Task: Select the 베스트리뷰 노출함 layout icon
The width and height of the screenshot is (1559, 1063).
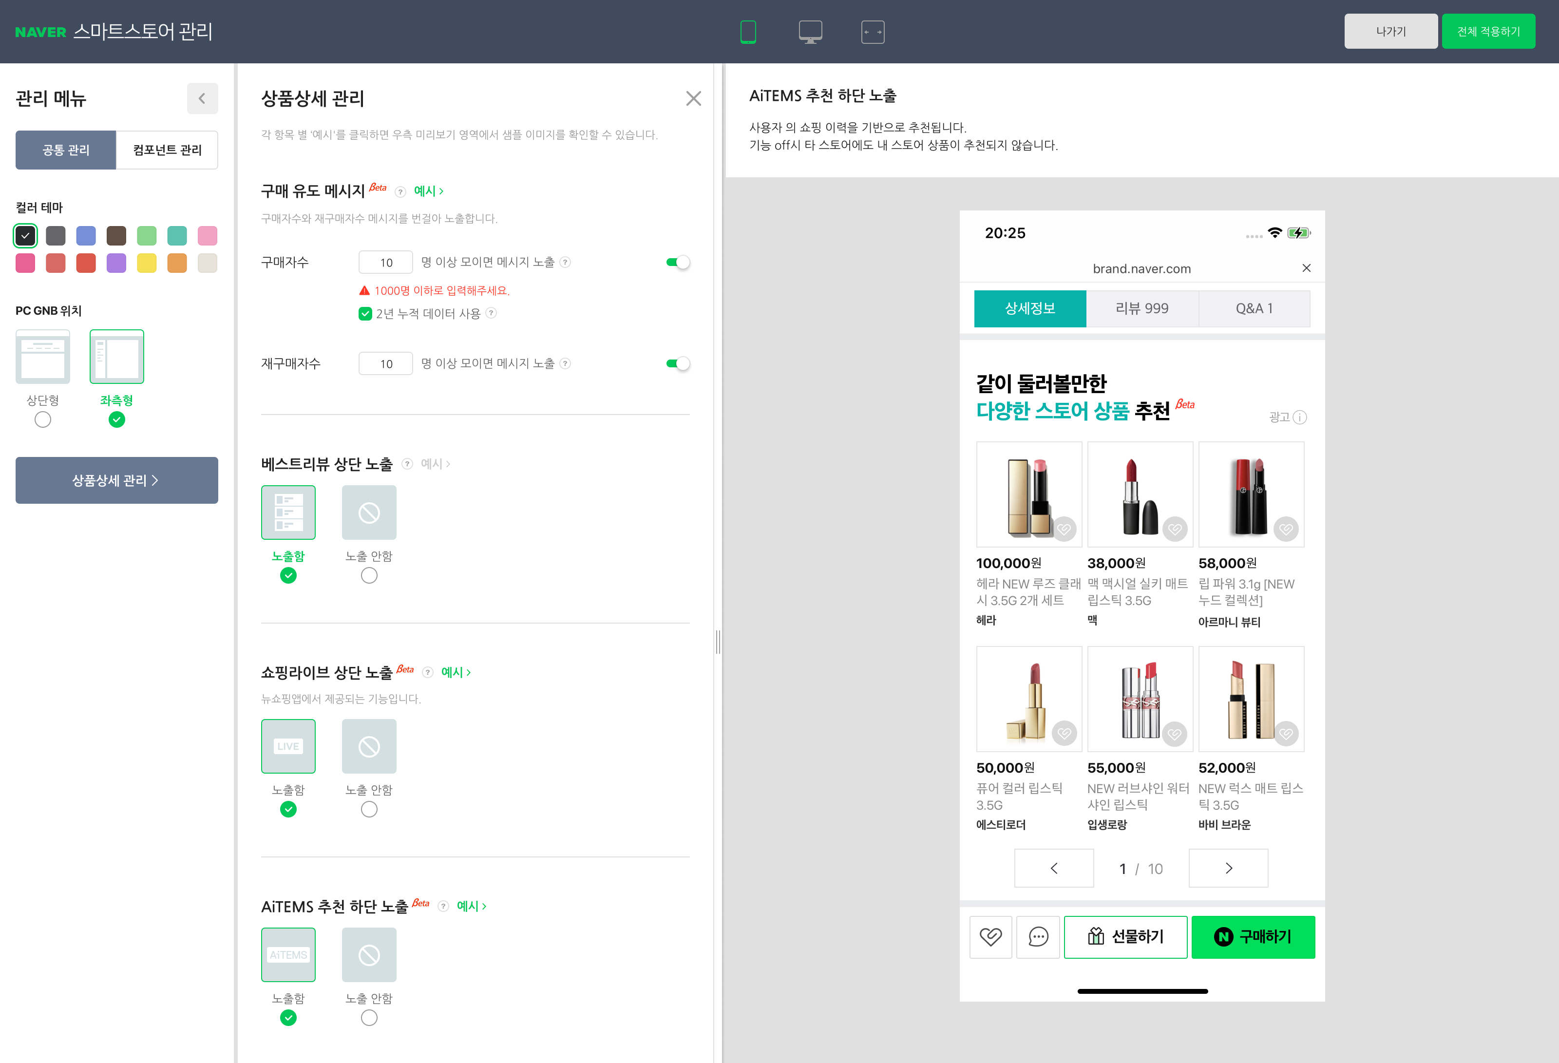Action: pyautogui.click(x=288, y=513)
